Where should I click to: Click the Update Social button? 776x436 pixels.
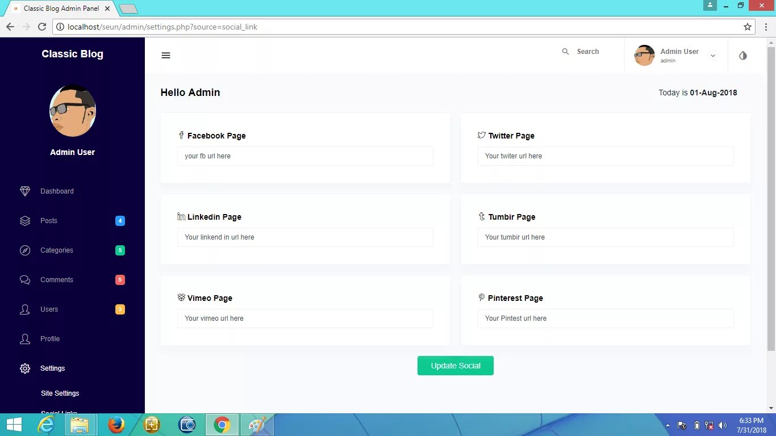coord(456,366)
